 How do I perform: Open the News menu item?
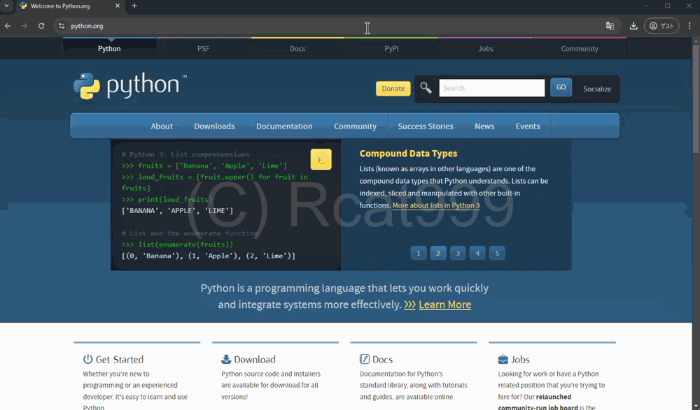484,126
